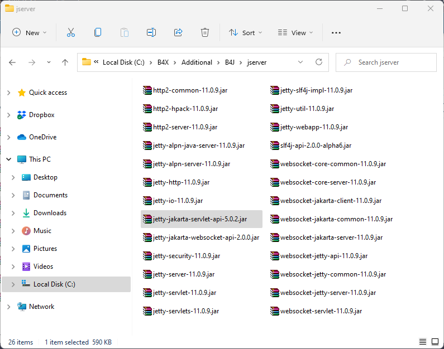Click the Share icon
444x349 pixels.
click(178, 32)
